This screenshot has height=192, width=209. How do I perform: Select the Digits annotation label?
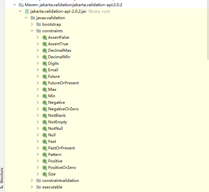(x=53, y=63)
